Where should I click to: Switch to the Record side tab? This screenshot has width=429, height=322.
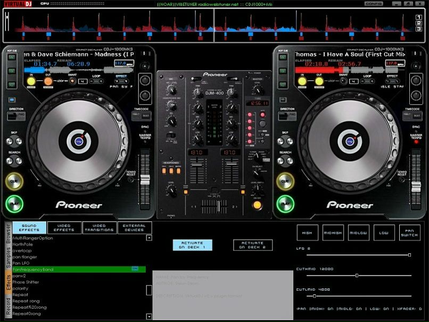click(8, 307)
